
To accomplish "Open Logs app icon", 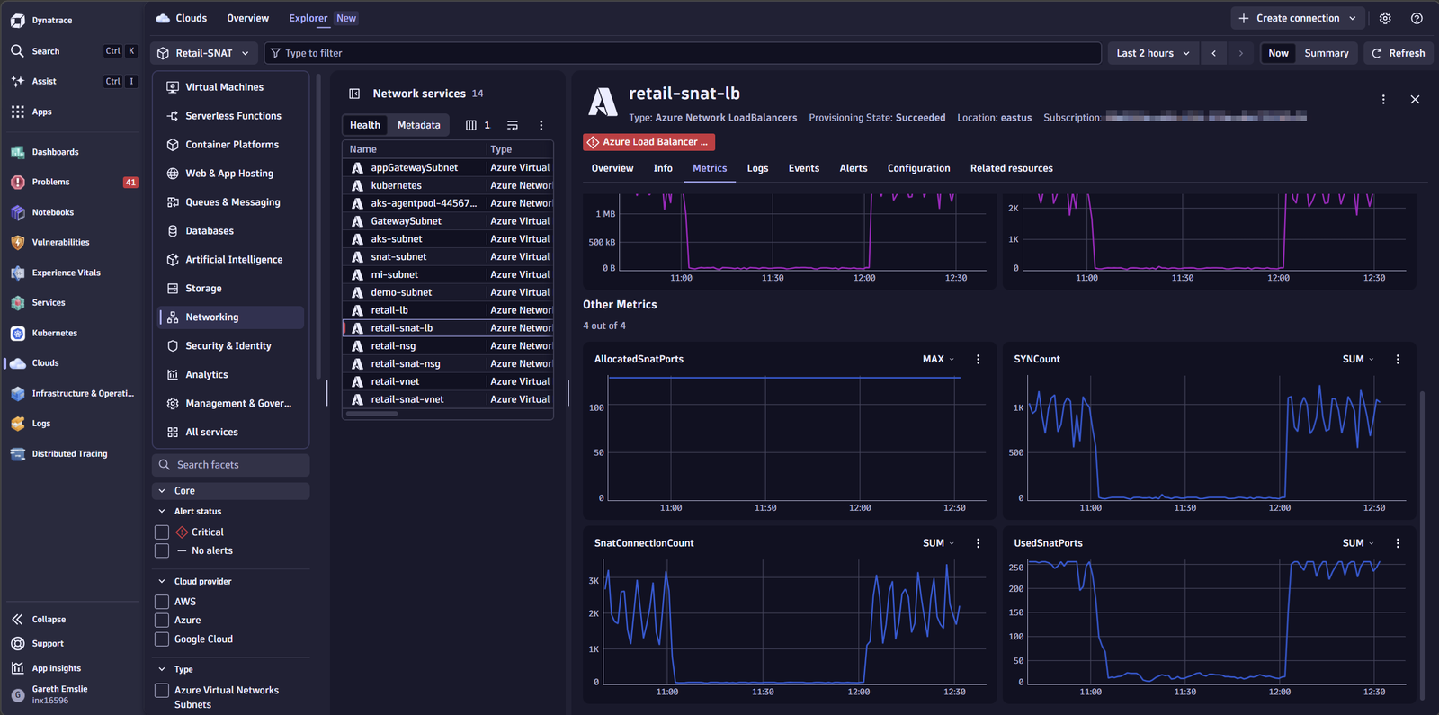I will [17, 424].
